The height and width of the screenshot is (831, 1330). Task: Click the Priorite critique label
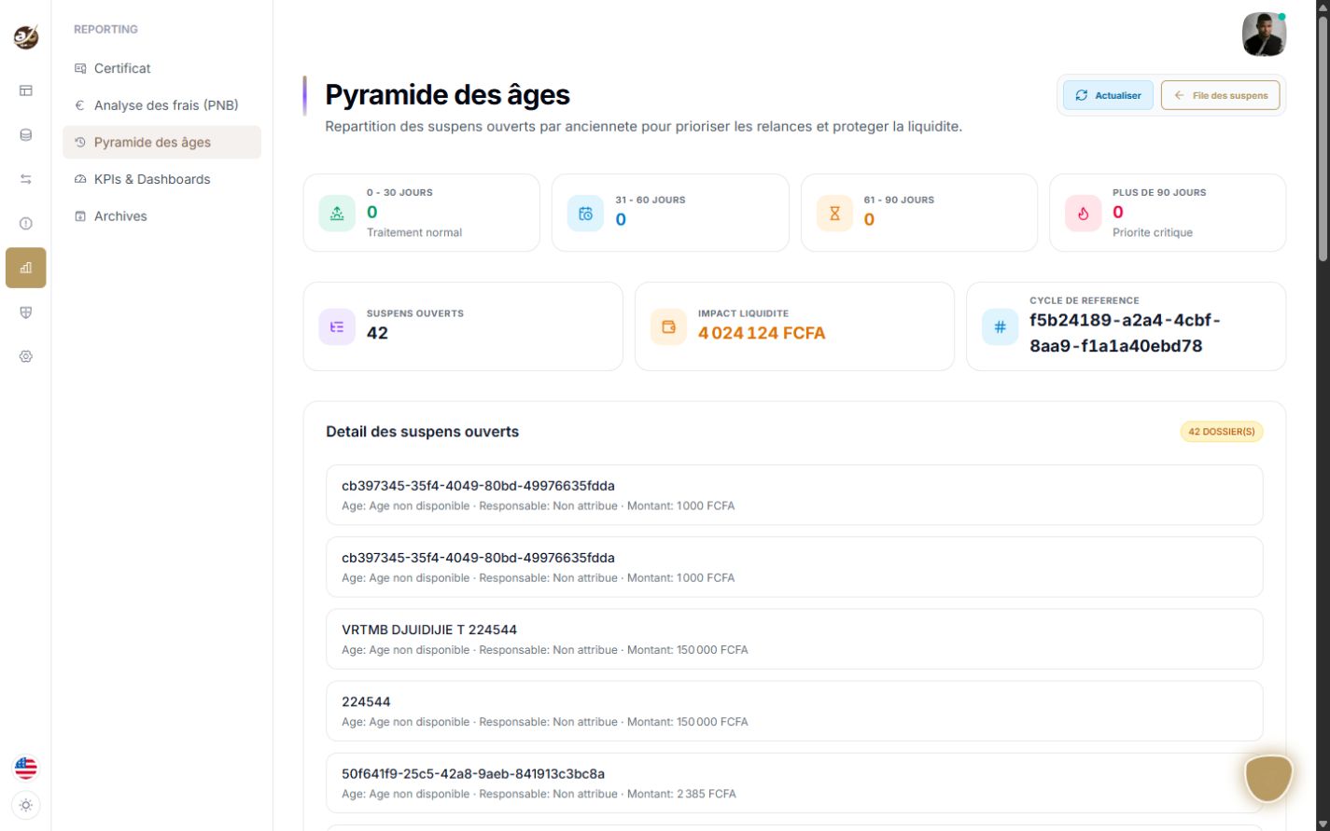1153,232
